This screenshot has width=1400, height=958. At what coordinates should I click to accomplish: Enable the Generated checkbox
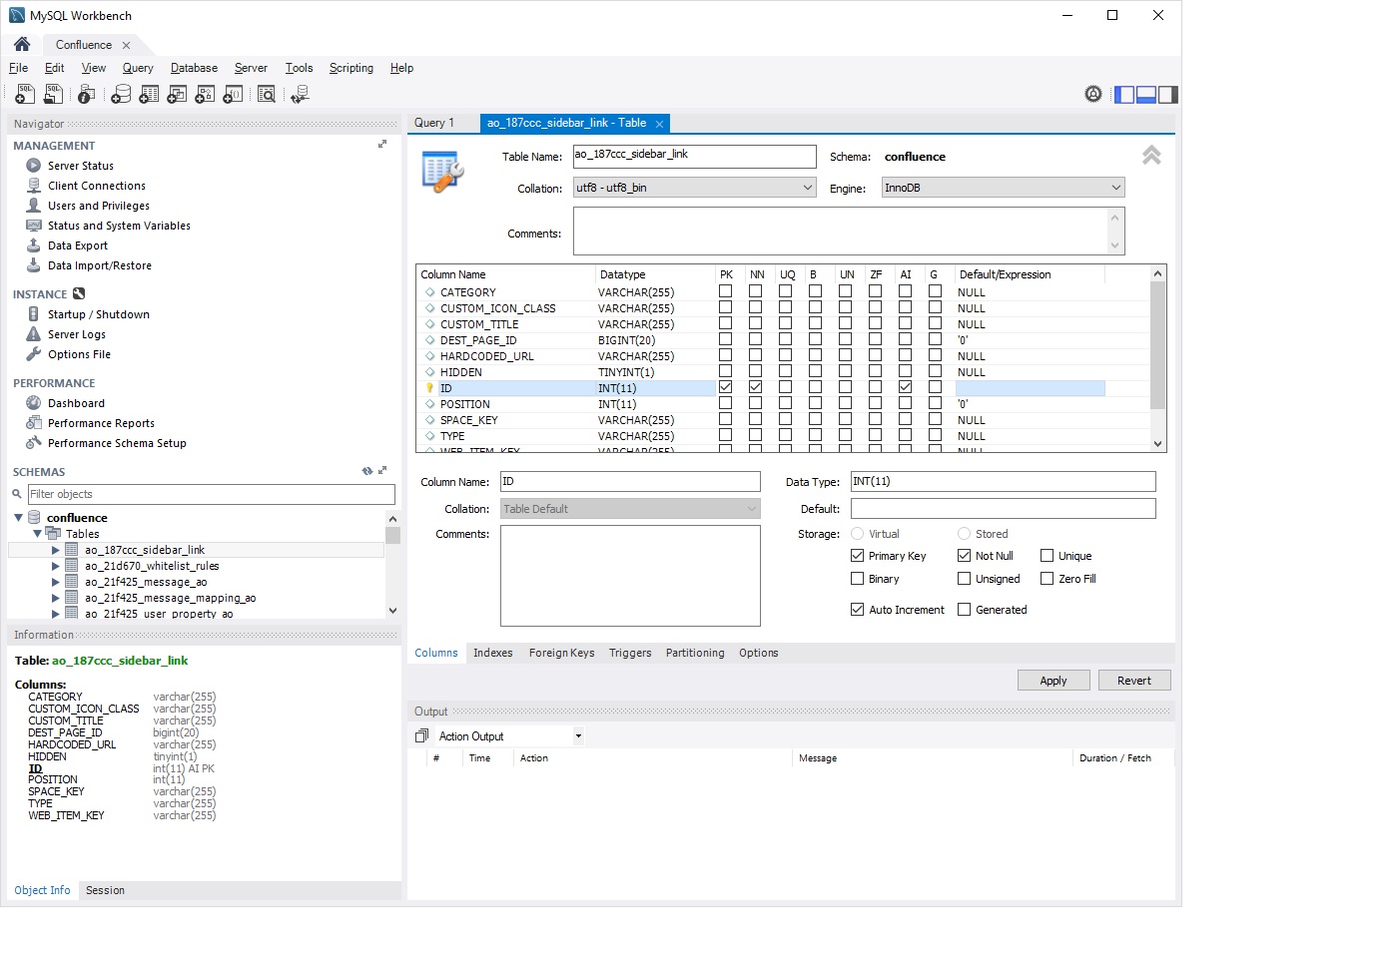click(x=964, y=610)
